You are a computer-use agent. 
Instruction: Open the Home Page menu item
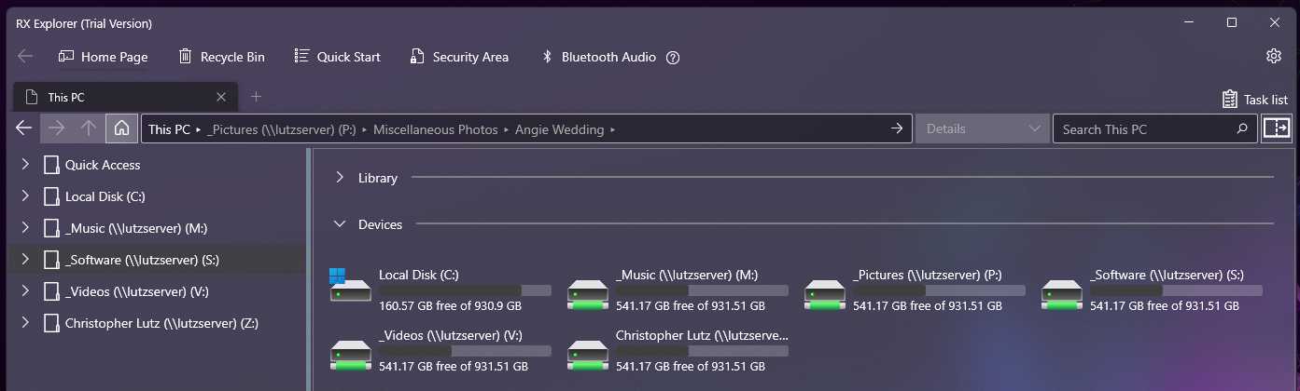point(104,57)
